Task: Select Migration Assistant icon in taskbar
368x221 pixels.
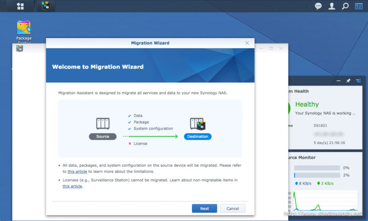Action: [x=46, y=6]
